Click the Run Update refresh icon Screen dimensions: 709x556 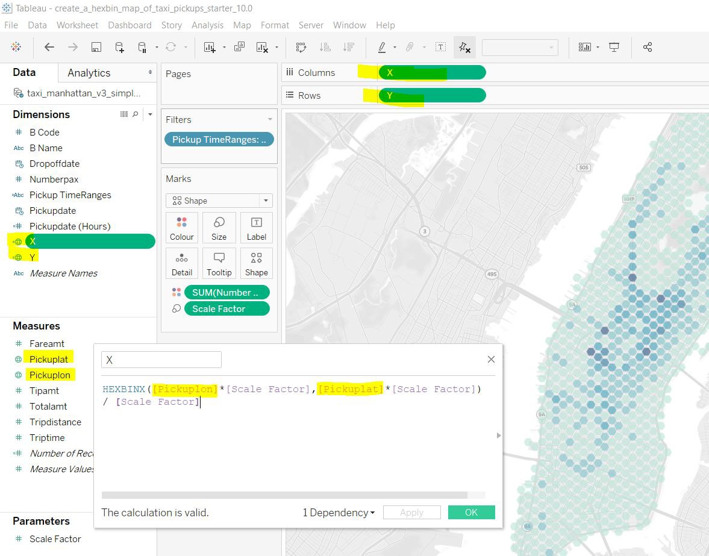[171, 47]
